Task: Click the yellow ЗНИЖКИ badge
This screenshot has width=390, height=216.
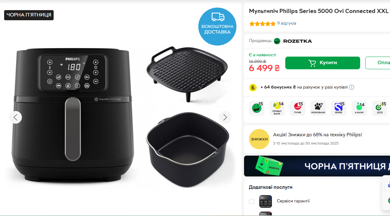Action: click(259, 139)
